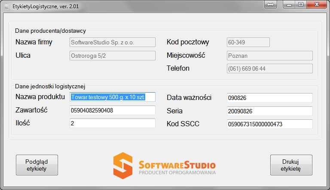The height and width of the screenshot is (190, 330).
Task: Select the Kod SSCC input field
Action: pyautogui.click(x=269, y=124)
